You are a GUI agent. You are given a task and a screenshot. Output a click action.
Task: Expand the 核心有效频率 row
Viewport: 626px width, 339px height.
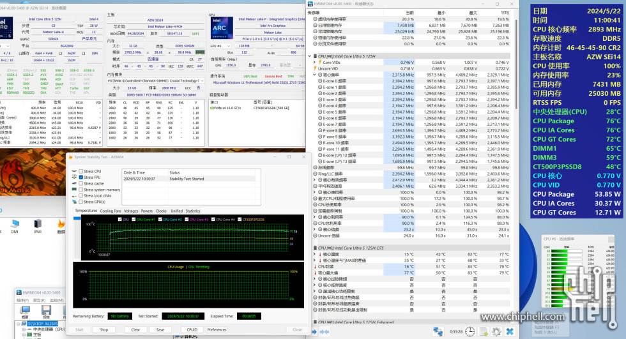[314, 180]
